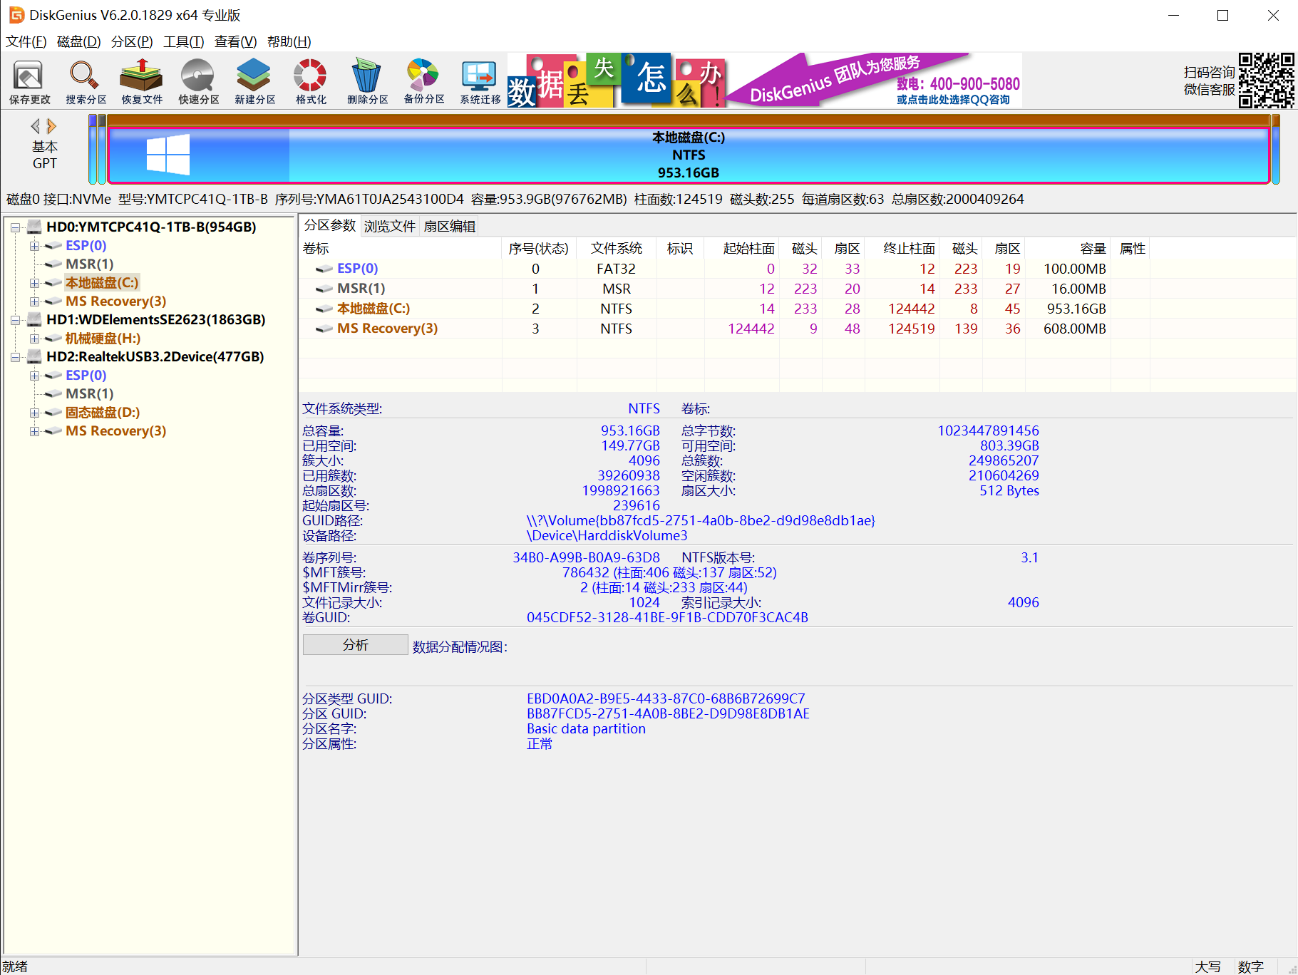Launch the 系统迁移 tool
The width and height of the screenshot is (1298, 975).
tap(480, 81)
